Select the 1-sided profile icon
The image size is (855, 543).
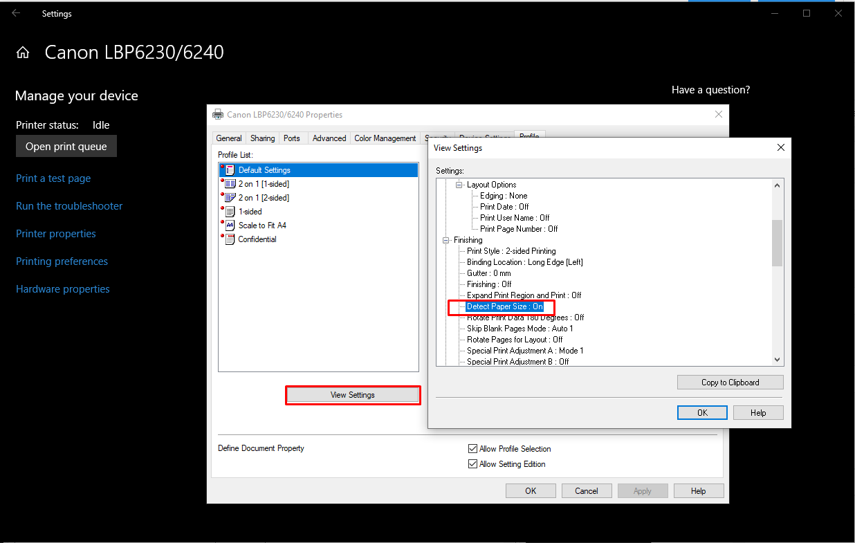(229, 211)
